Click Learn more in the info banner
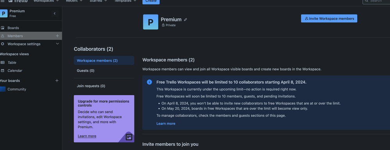 click(166, 124)
